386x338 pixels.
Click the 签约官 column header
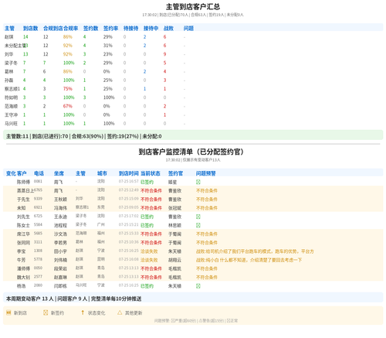176,173
